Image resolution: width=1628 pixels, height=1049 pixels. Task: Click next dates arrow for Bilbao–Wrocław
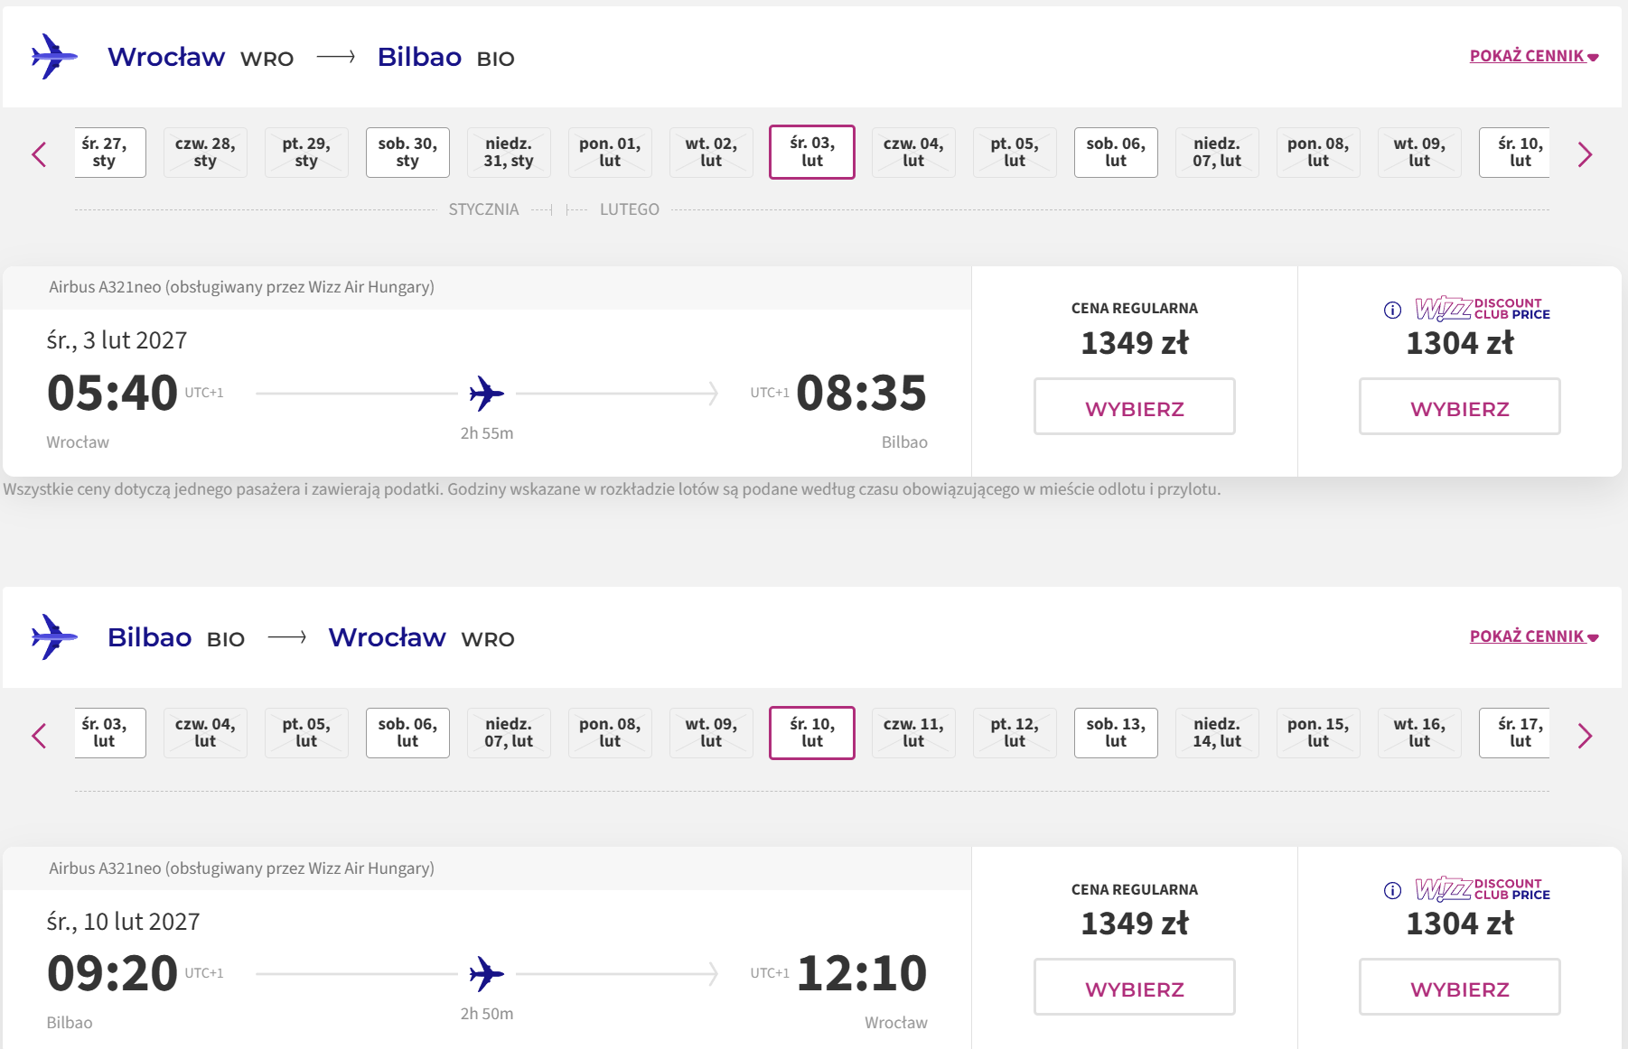(1585, 736)
